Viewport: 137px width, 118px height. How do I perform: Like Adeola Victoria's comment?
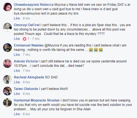tap(17, 71)
